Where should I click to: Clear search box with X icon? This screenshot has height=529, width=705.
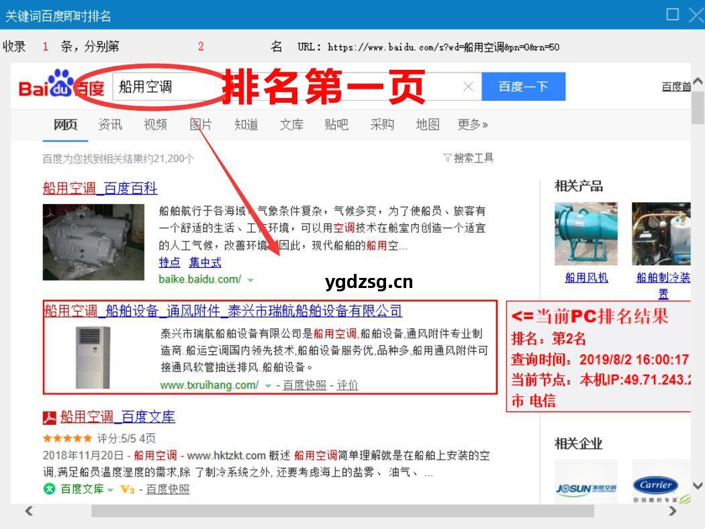(x=468, y=87)
